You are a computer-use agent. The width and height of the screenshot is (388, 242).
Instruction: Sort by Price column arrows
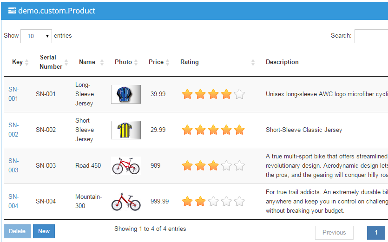pos(168,62)
